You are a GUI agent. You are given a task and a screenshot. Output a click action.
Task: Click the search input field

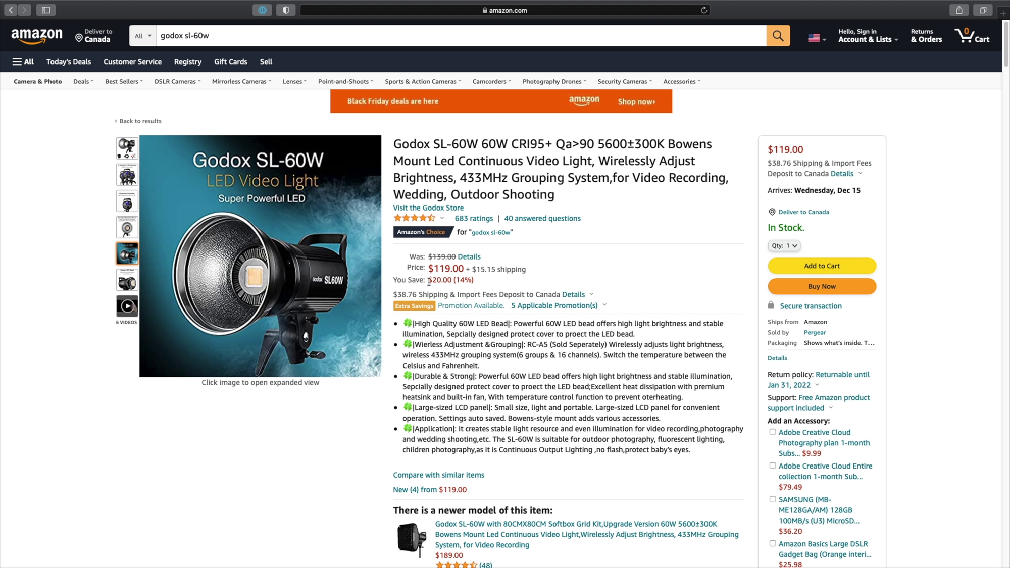[x=461, y=36]
